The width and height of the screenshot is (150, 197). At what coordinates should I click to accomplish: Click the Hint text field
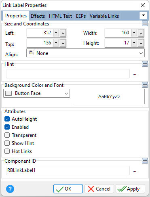click(68, 73)
